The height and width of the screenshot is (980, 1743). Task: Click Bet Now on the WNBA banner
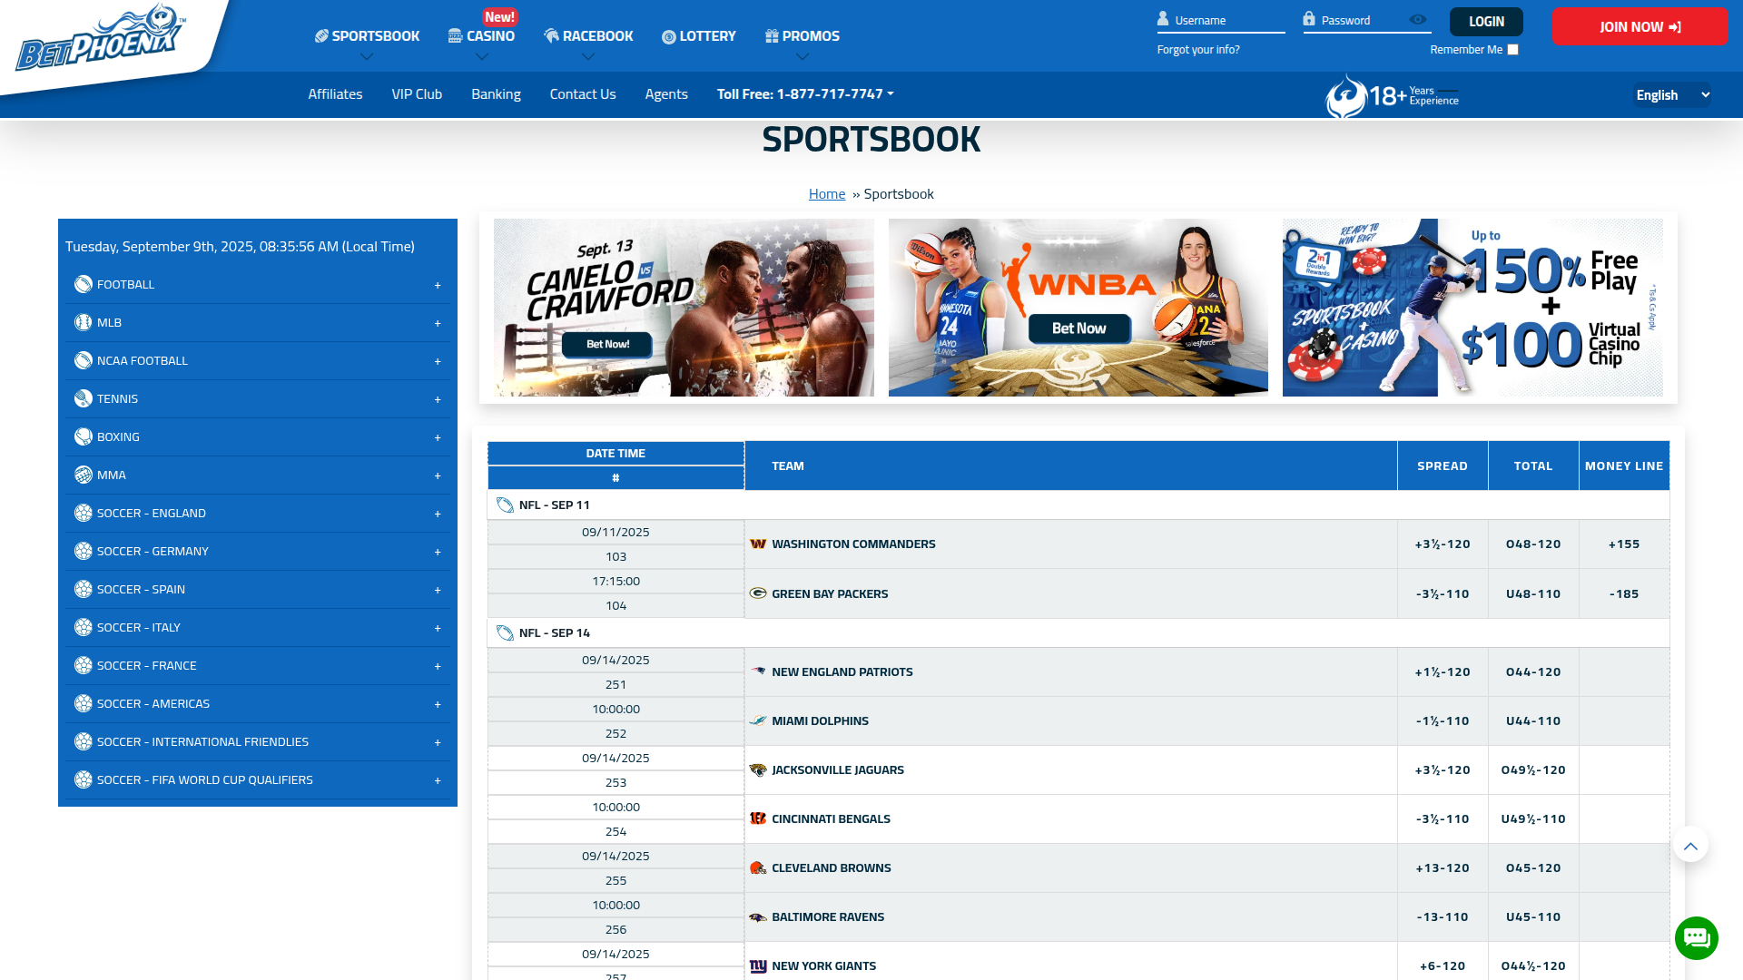point(1078,328)
